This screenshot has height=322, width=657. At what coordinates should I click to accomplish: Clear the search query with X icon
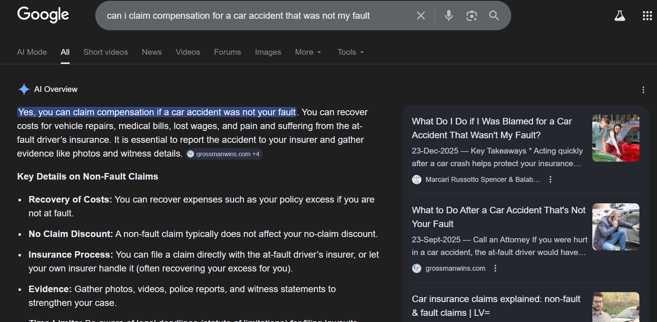point(421,16)
